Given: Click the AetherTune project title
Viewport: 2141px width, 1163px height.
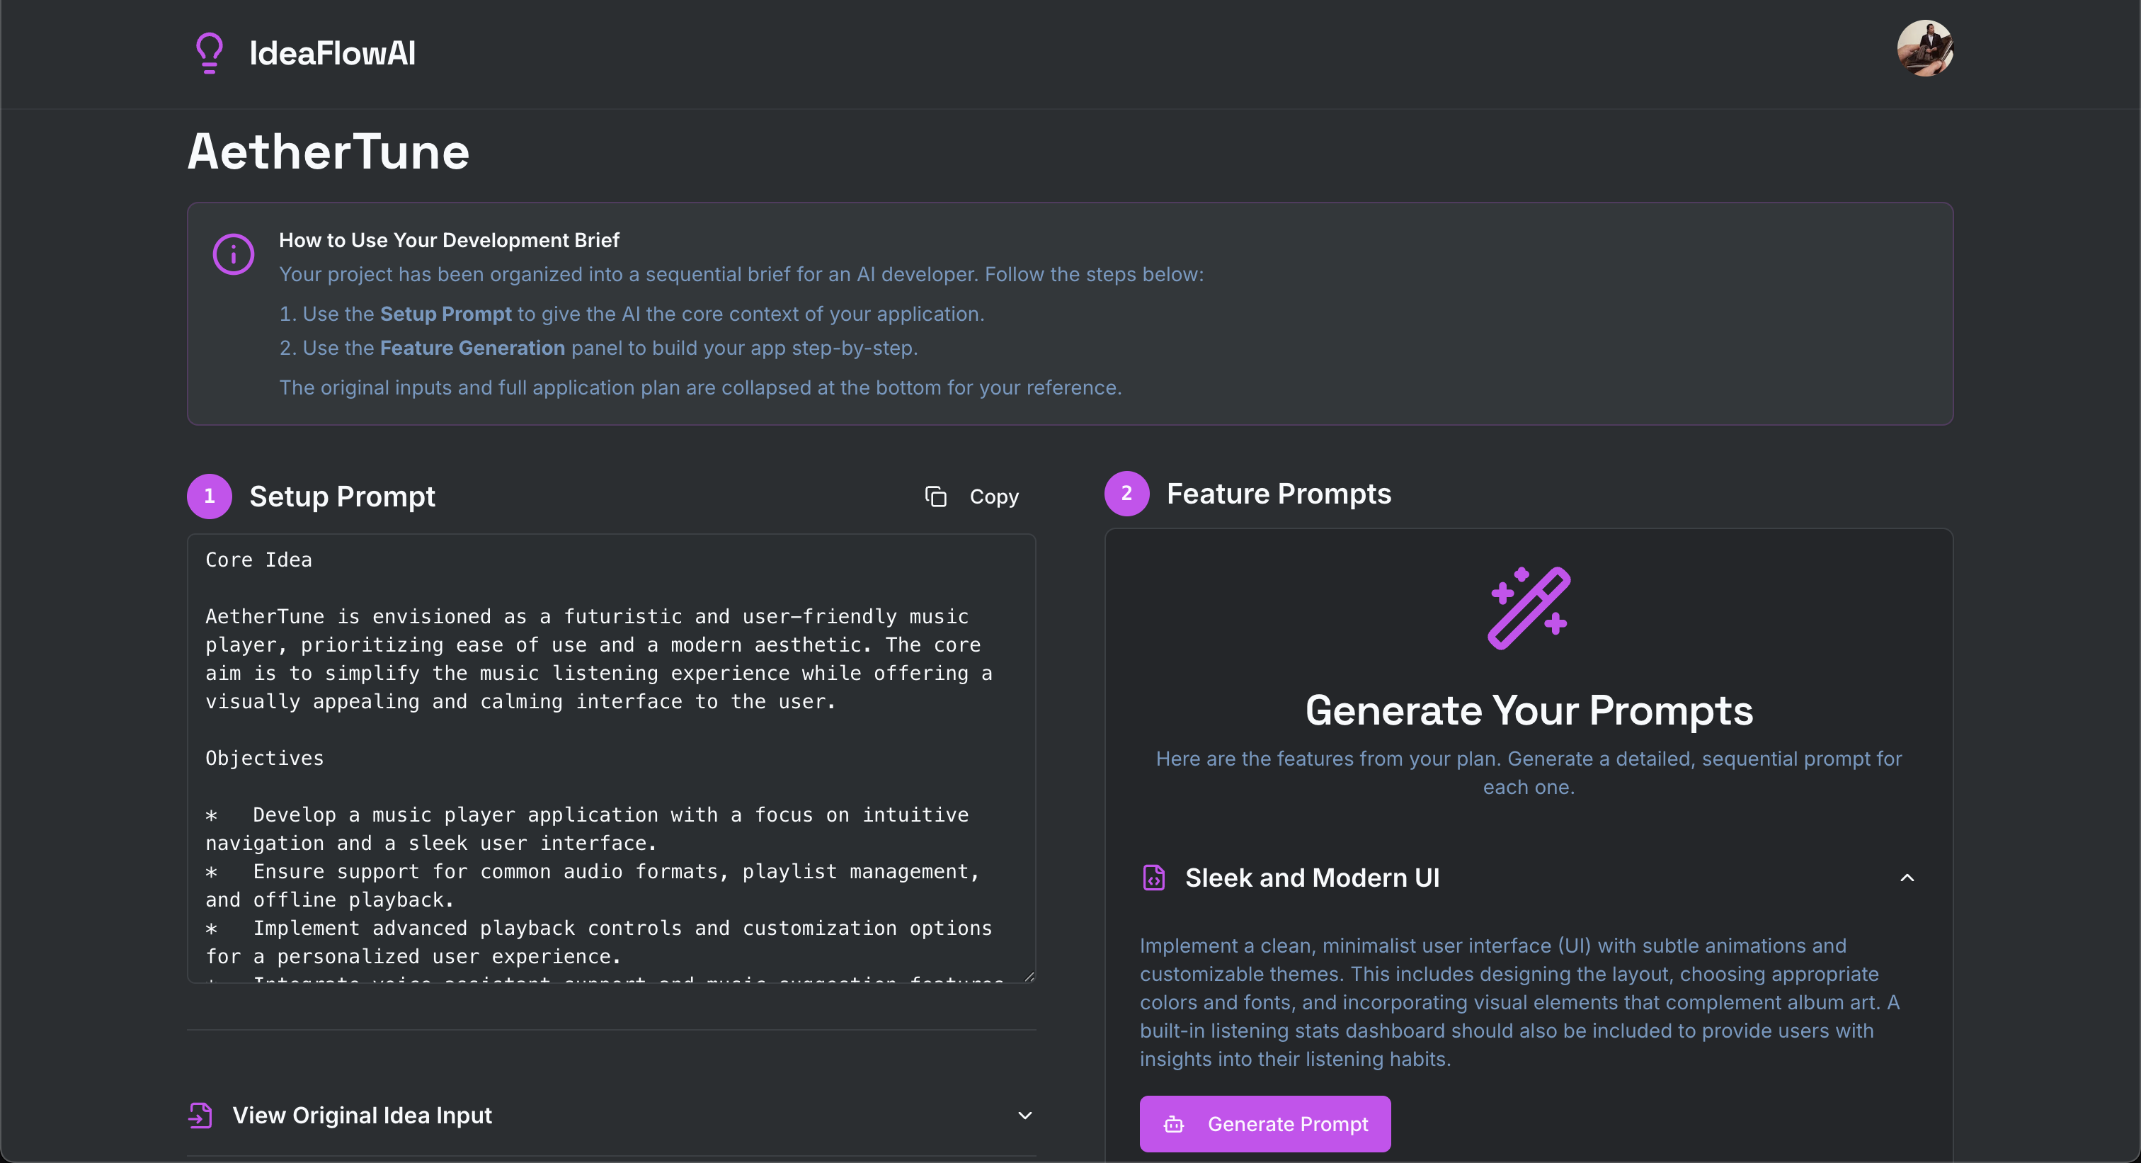Looking at the screenshot, I should click(329, 152).
